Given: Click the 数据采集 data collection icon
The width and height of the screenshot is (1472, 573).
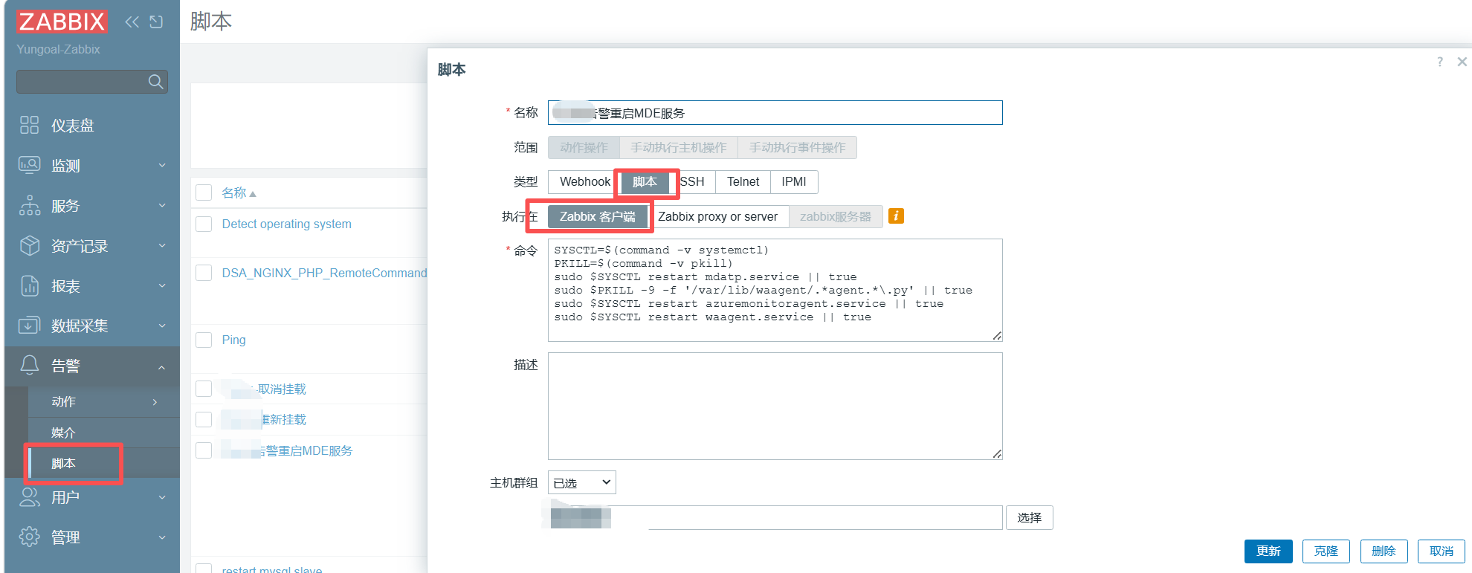Looking at the screenshot, I should coord(29,326).
